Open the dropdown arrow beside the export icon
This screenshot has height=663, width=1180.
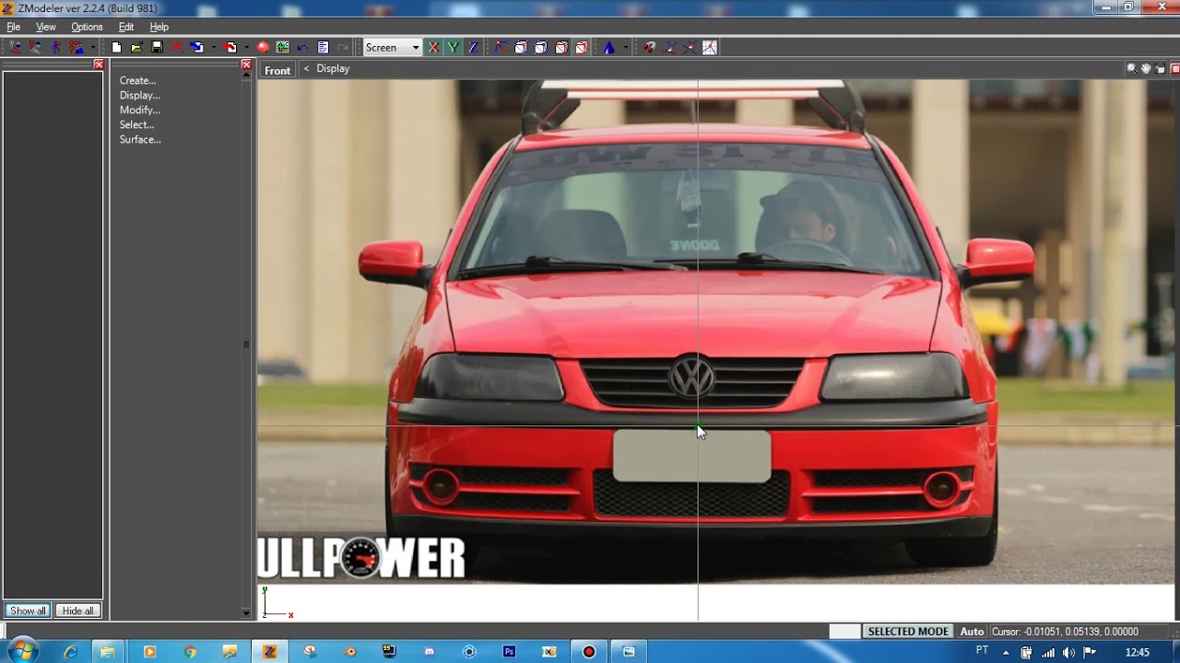[246, 47]
